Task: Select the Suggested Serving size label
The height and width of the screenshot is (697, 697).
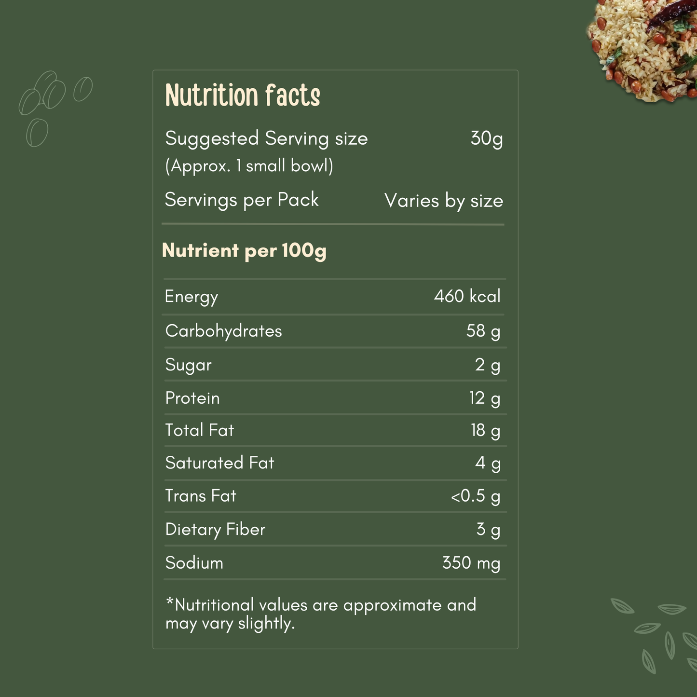Action: 266,139
